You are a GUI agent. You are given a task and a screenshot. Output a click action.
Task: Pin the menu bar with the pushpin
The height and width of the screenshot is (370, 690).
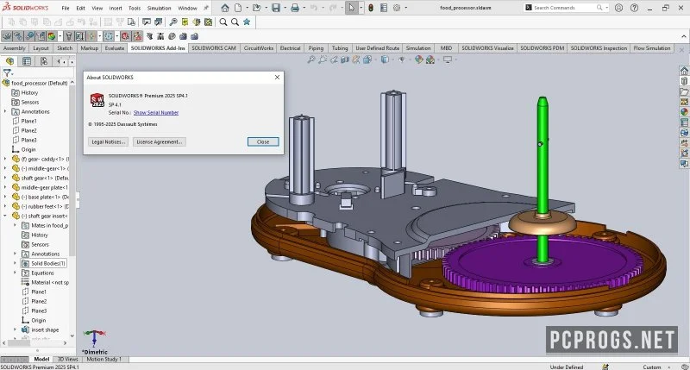(205, 8)
